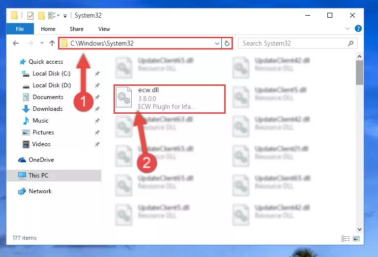Switch to the Home ribbon tab
378x257 pixels.
pos(48,29)
